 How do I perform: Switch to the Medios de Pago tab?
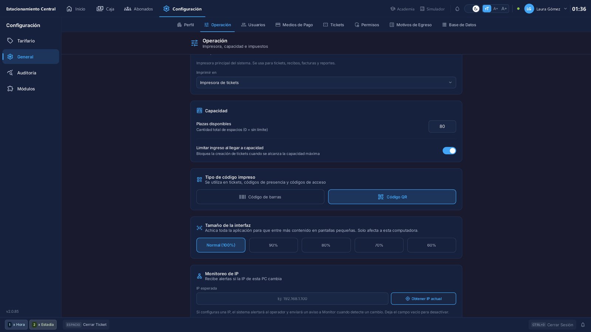coord(294,25)
